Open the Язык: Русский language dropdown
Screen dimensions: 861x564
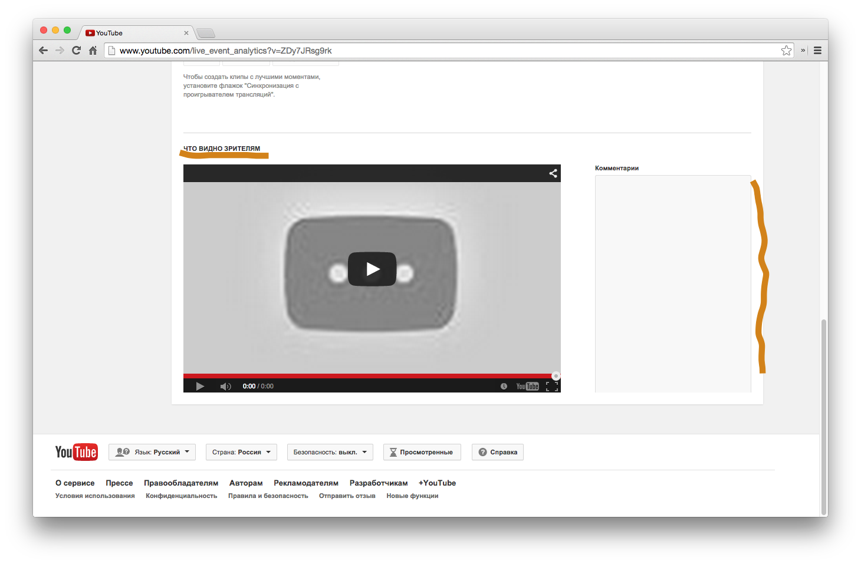click(x=152, y=452)
